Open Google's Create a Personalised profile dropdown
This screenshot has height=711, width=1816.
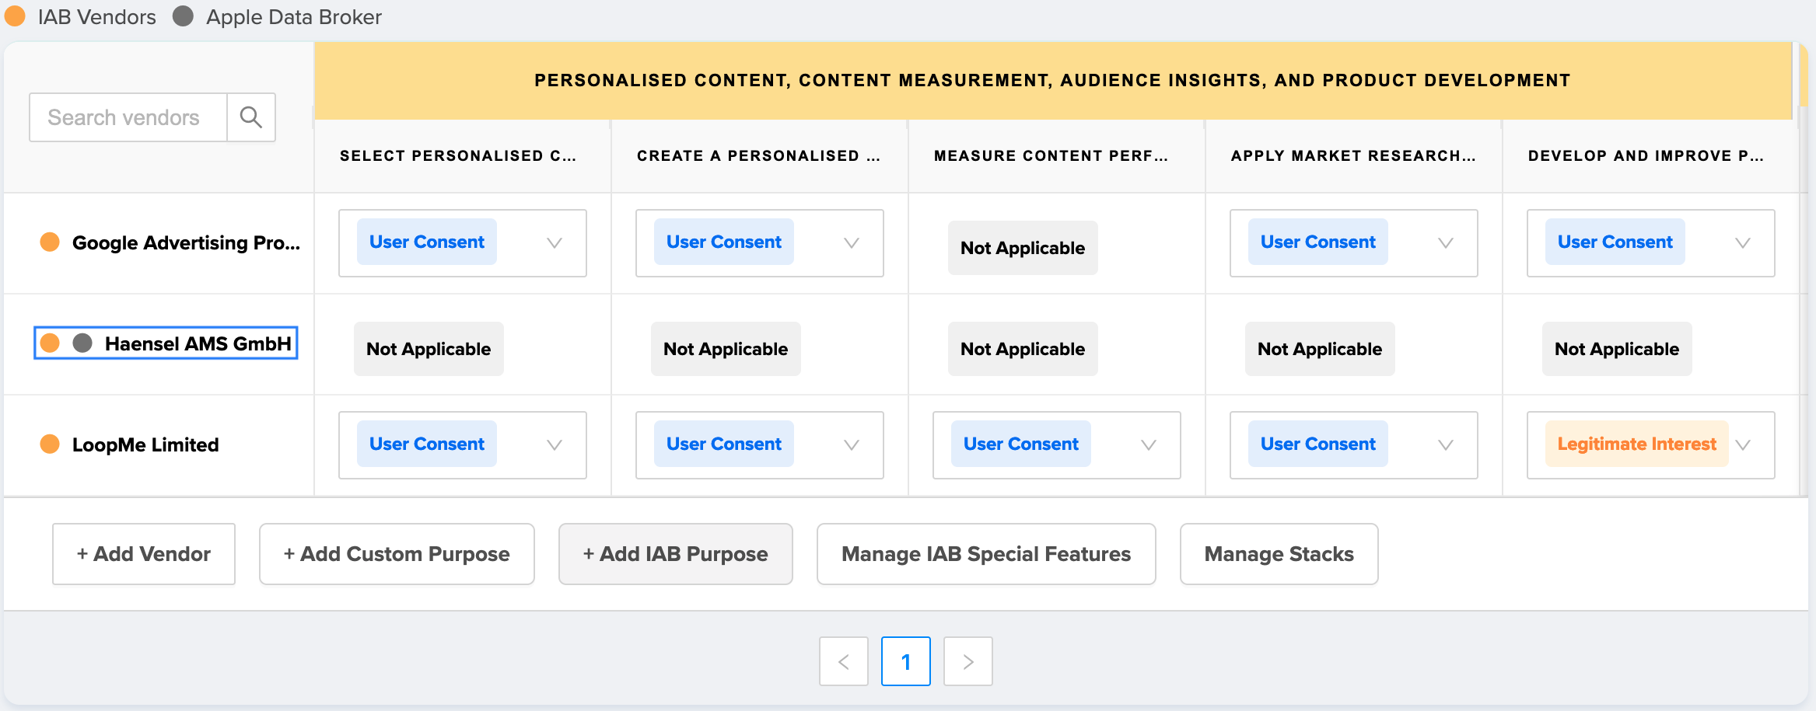tap(760, 243)
